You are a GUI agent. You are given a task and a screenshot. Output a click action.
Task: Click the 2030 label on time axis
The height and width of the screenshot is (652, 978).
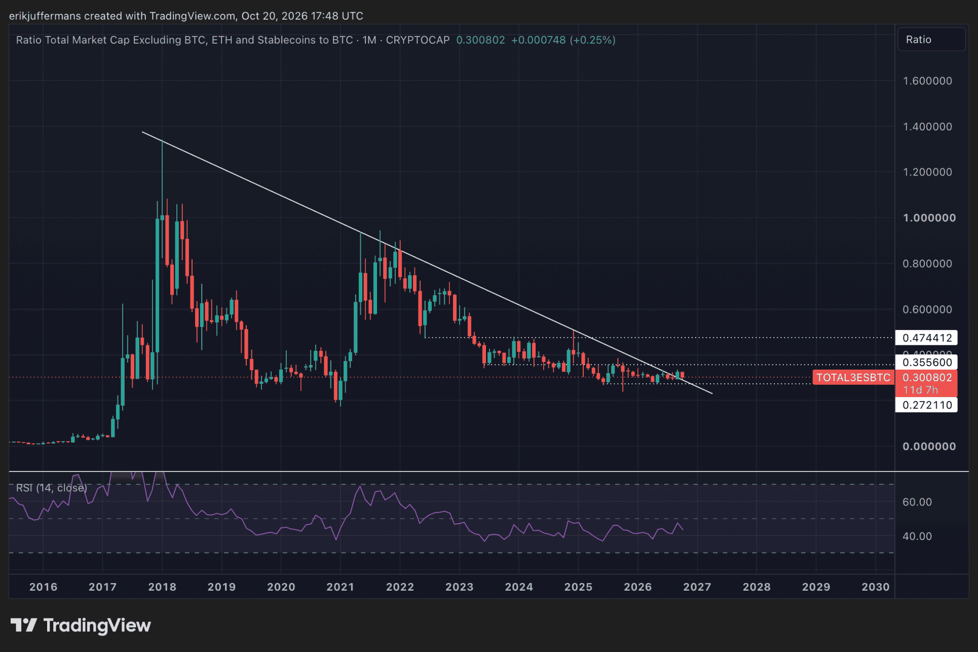click(876, 587)
